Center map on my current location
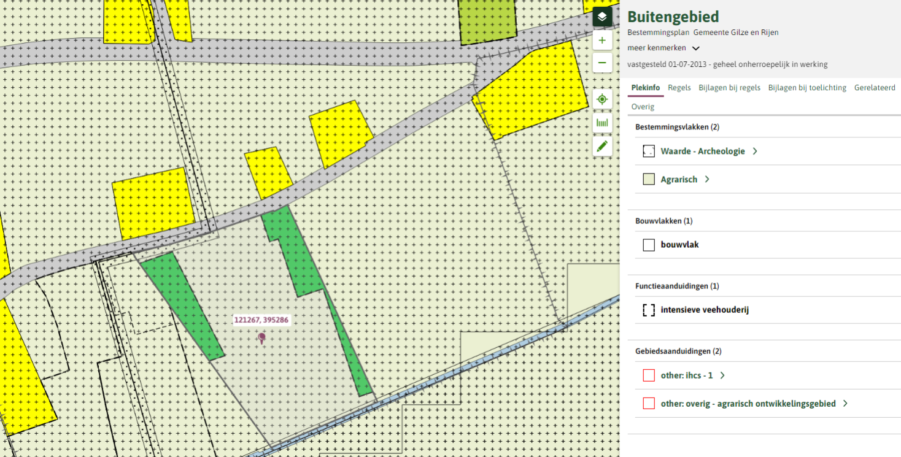This screenshot has width=901, height=457. coord(602,99)
